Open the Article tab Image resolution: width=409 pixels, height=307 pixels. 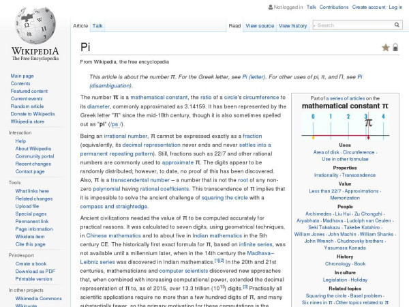tap(80, 26)
